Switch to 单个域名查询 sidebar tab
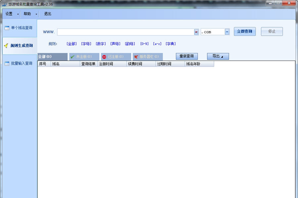This screenshot has height=198, width=298. [20, 28]
